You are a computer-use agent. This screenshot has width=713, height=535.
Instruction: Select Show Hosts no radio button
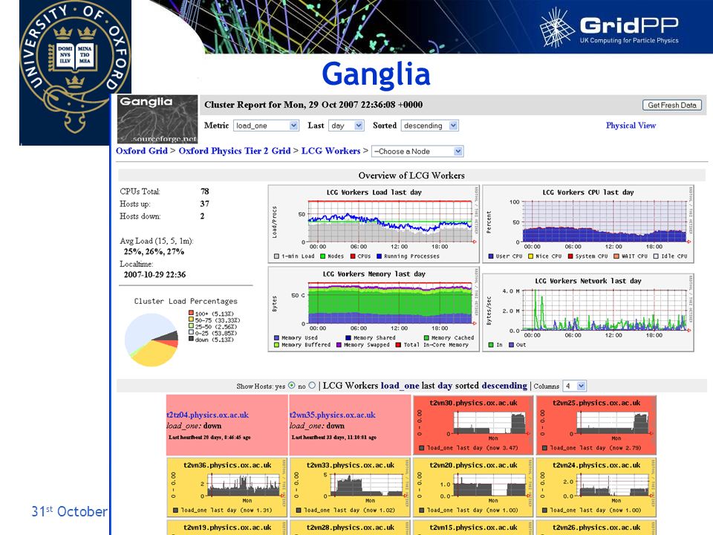click(312, 386)
